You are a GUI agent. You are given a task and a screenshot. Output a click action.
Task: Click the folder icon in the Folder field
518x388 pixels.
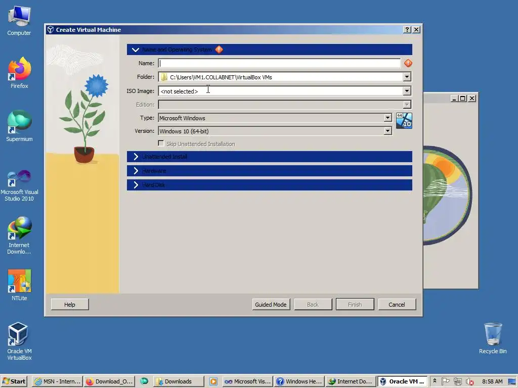164,77
